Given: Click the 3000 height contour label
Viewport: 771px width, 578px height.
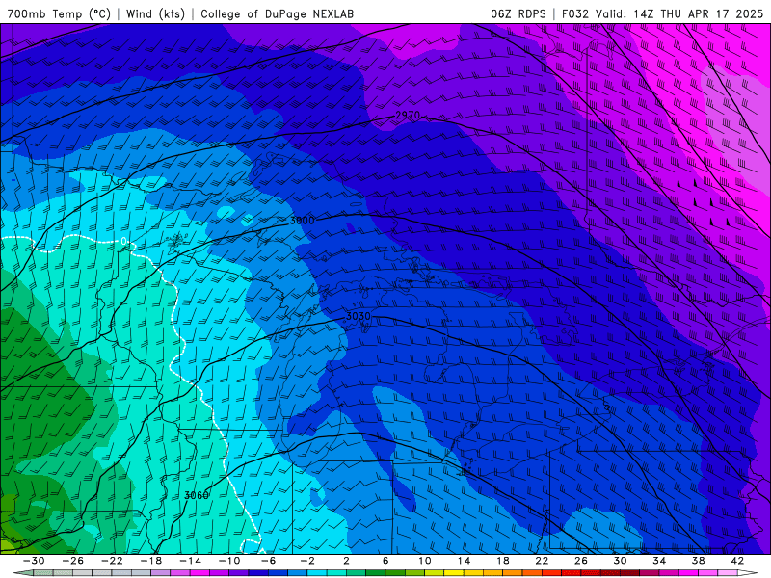Looking at the screenshot, I should (302, 221).
